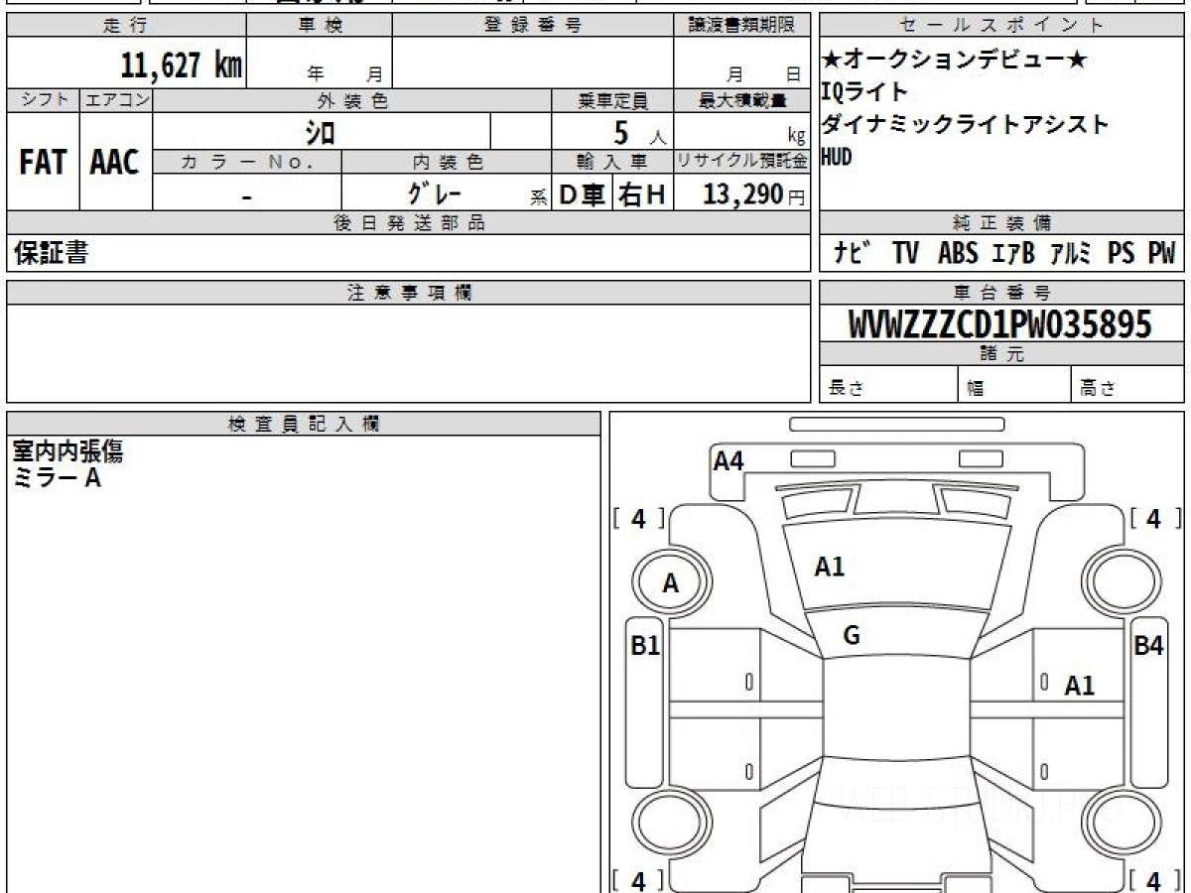Click the 最大積載量 header
The height and width of the screenshot is (893, 1191).
pos(741,100)
